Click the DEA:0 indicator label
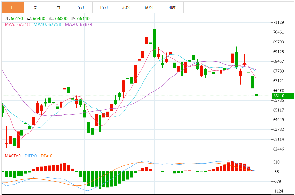This screenshot has height=195, width=295. (x=47, y=156)
